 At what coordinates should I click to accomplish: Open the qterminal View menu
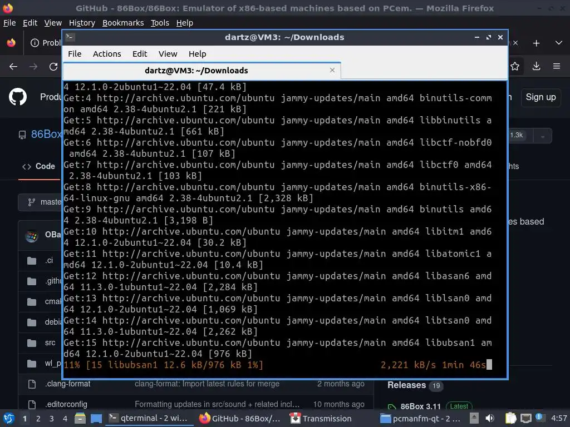pyautogui.click(x=168, y=54)
